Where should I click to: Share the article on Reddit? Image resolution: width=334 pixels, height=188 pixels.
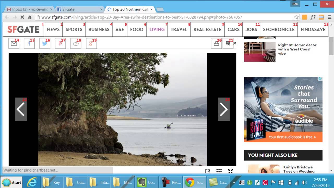click(76, 43)
